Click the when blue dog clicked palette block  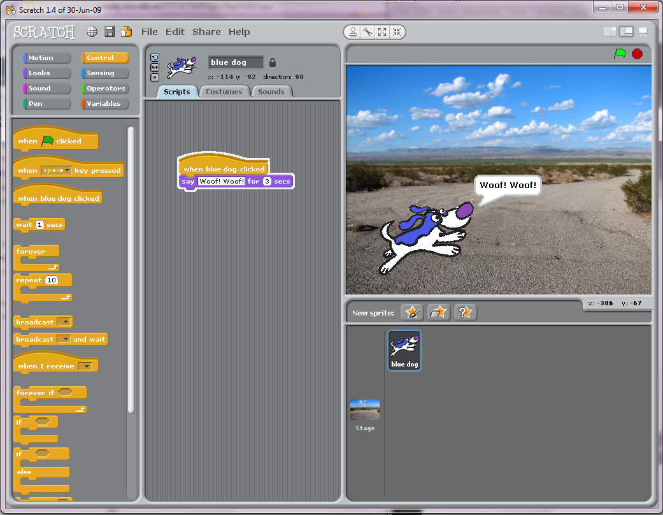(58, 196)
